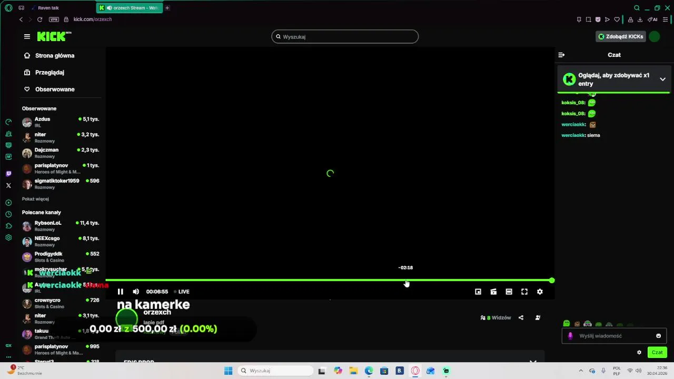Open Azdus channel in followed list

(61, 122)
